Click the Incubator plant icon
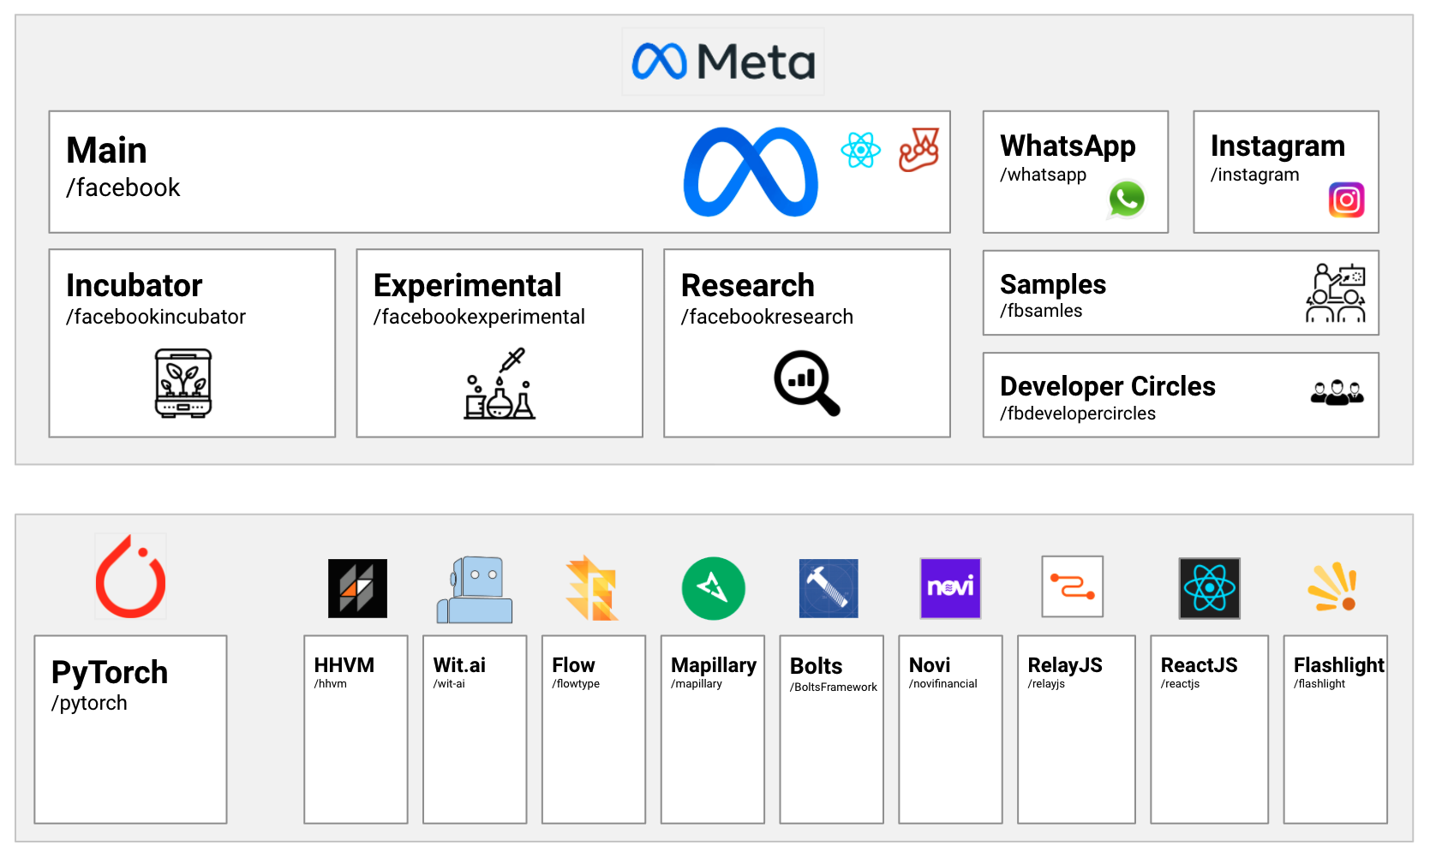1430x857 pixels. click(183, 383)
